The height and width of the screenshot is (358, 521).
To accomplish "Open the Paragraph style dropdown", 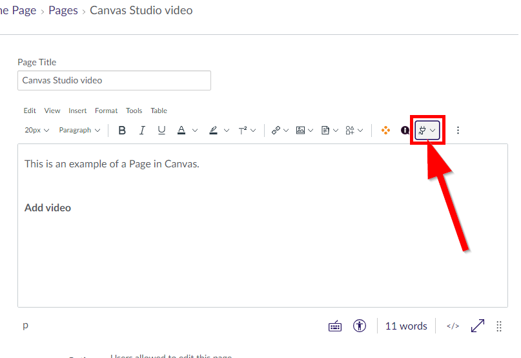I will click(x=79, y=130).
